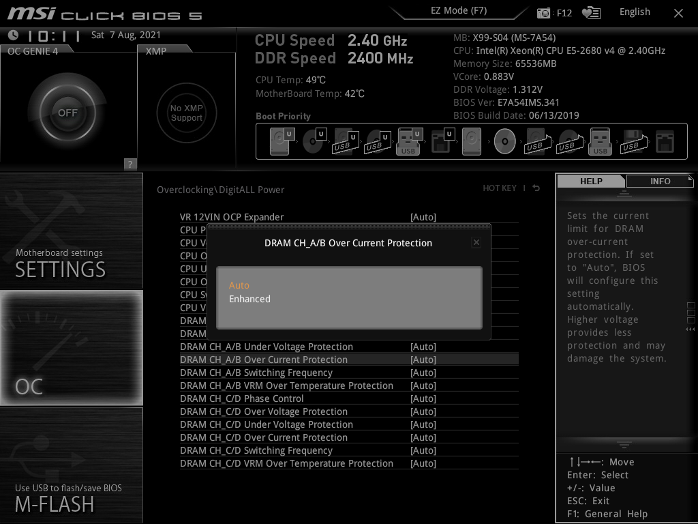
Task: Click the HOT KEY label
Action: click(500, 188)
